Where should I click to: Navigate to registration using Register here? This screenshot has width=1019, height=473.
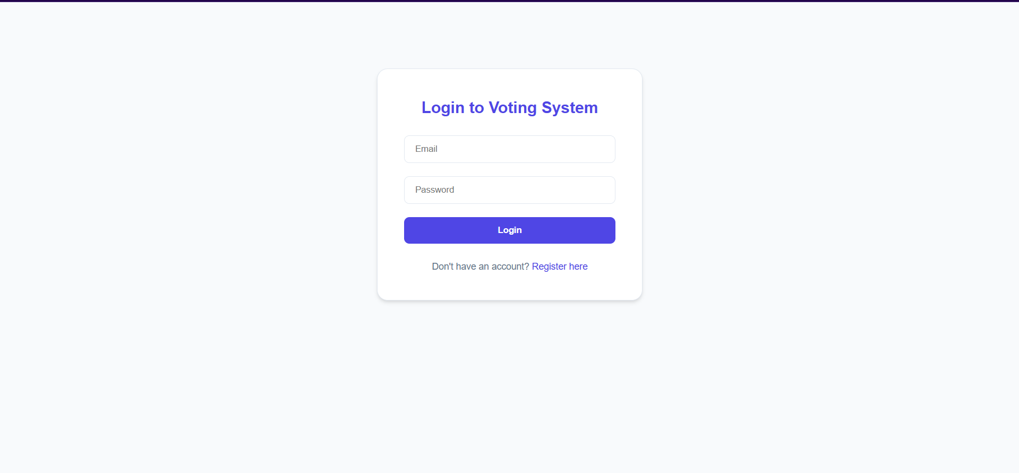(560, 266)
